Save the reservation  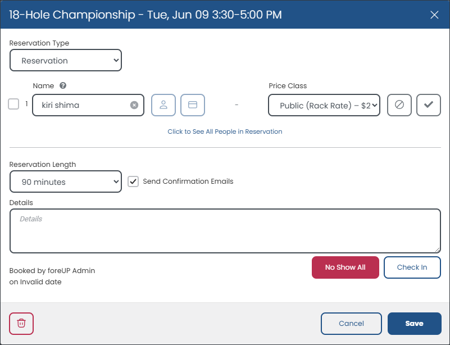coord(415,324)
